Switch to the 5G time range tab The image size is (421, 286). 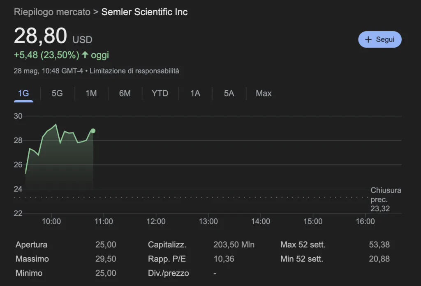pos(57,93)
